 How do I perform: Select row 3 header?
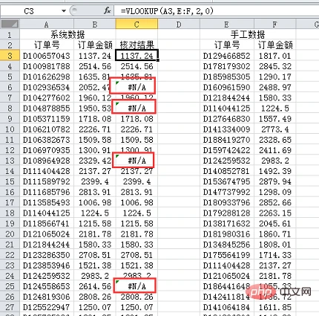tap(10, 56)
